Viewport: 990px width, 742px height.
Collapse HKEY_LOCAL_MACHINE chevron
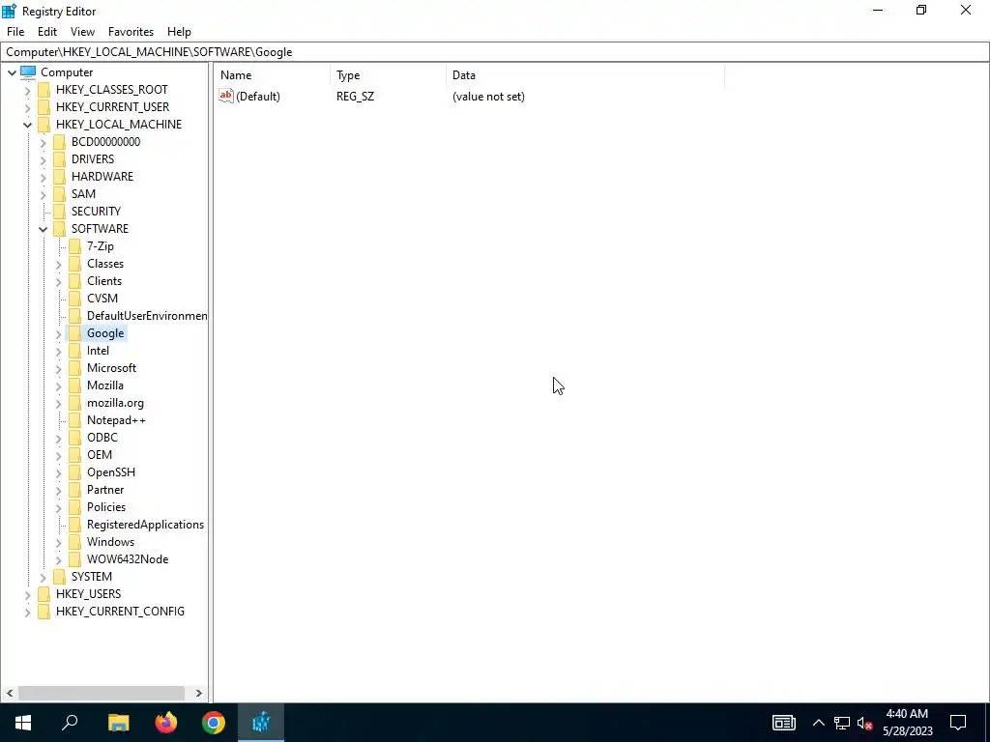pos(27,125)
